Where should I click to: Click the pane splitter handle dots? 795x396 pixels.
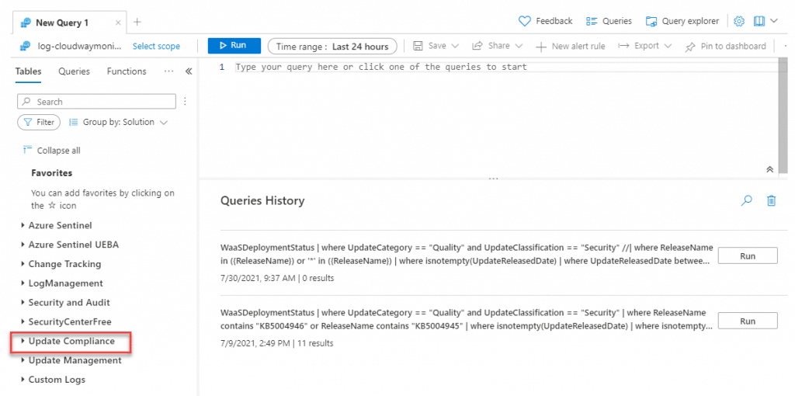pyautogui.click(x=493, y=179)
